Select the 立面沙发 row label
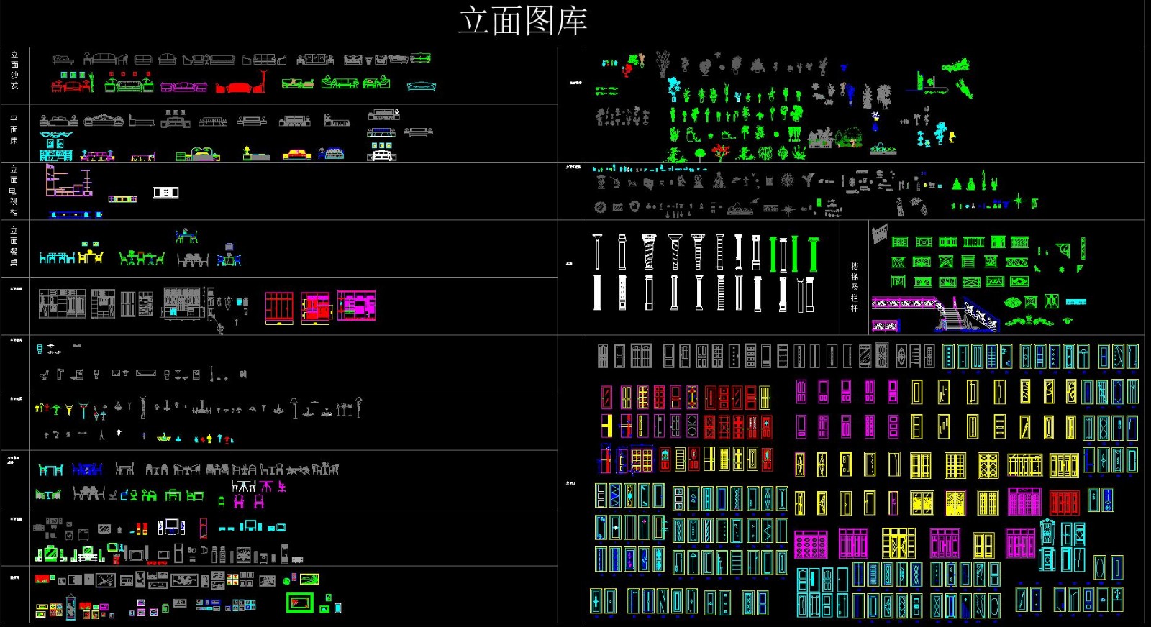Image resolution: width=1151 pixels, height=627 pixels. pos(14,70)
